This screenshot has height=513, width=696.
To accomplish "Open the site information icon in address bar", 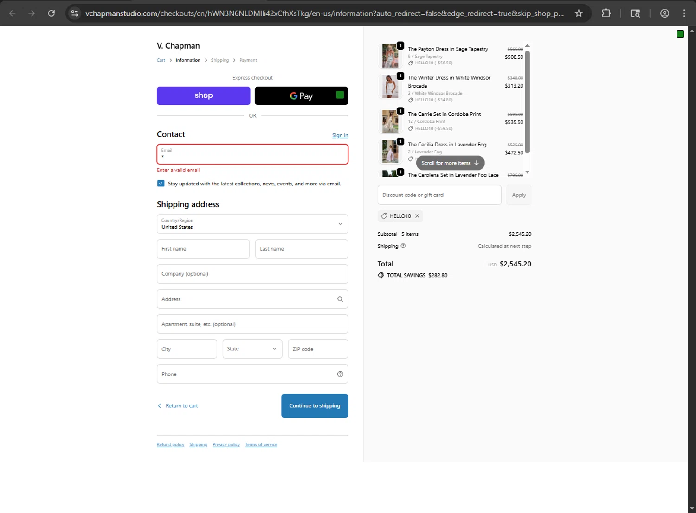I will pos(75,13).
